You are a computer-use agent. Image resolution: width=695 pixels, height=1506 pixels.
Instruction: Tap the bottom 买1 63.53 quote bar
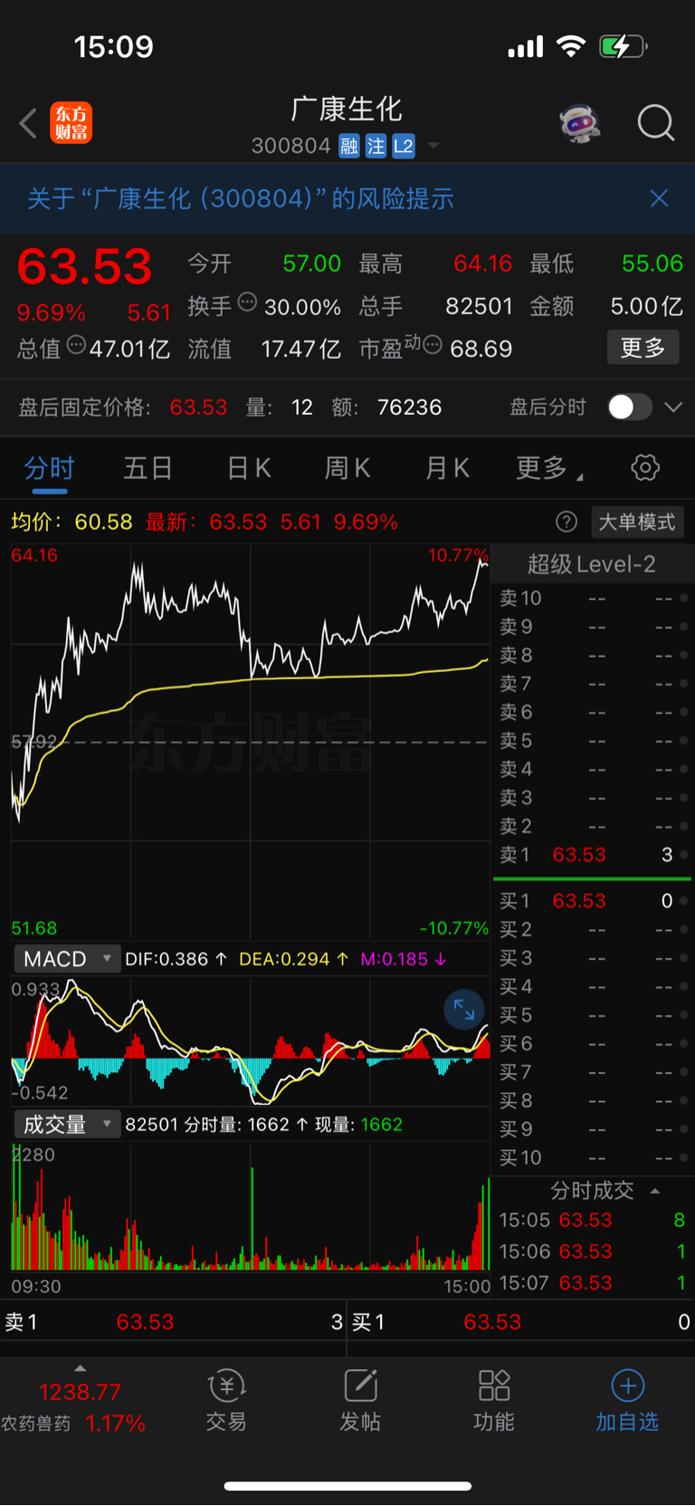click(x=521, y=1322)
